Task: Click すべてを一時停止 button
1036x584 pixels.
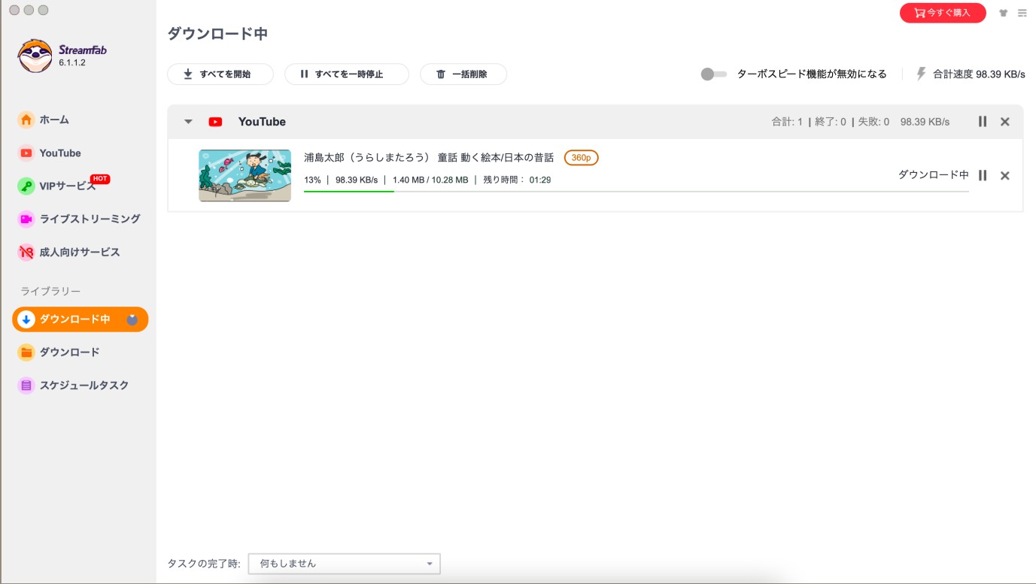Action: (347, 74)
